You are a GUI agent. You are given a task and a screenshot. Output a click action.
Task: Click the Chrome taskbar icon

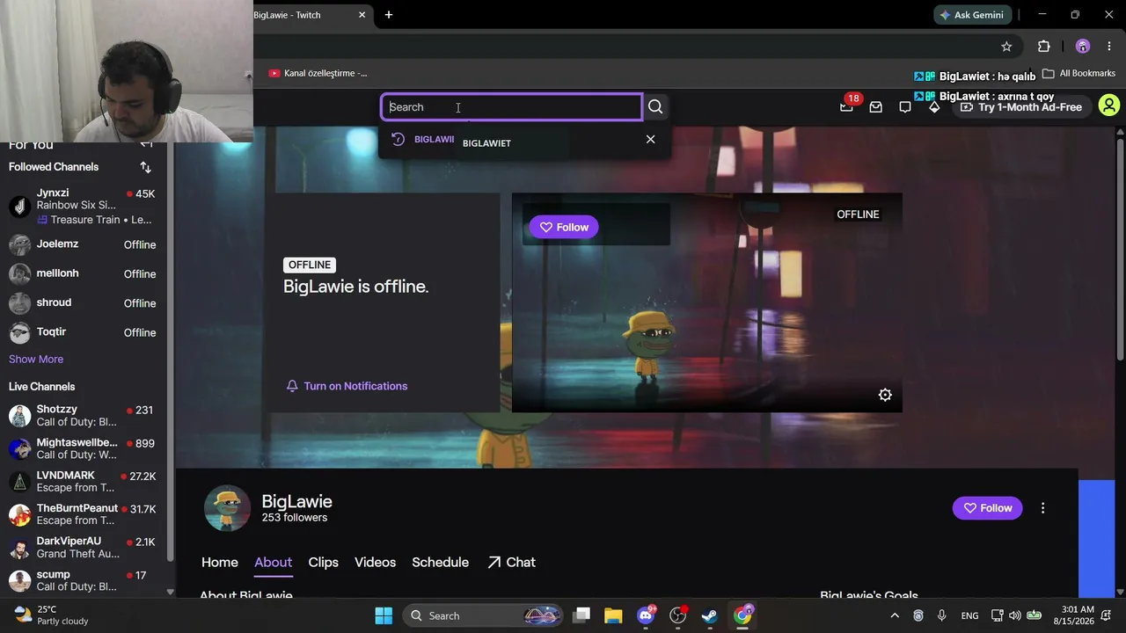pyautogui.click(x=742, y=615)
